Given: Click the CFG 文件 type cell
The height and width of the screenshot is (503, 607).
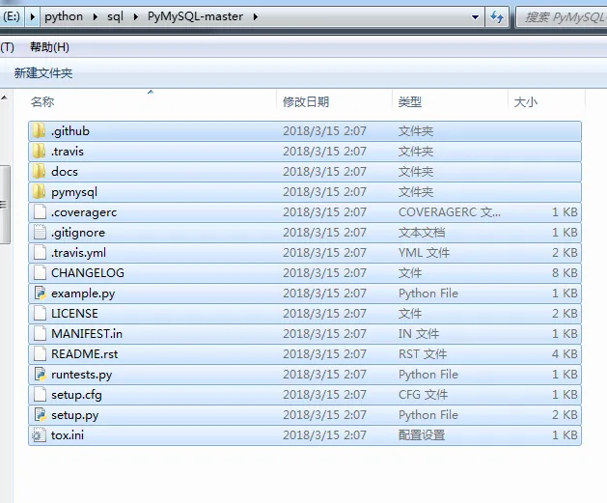Looking at the screenshot, I should pyautogui.click(x=423, y=395).
